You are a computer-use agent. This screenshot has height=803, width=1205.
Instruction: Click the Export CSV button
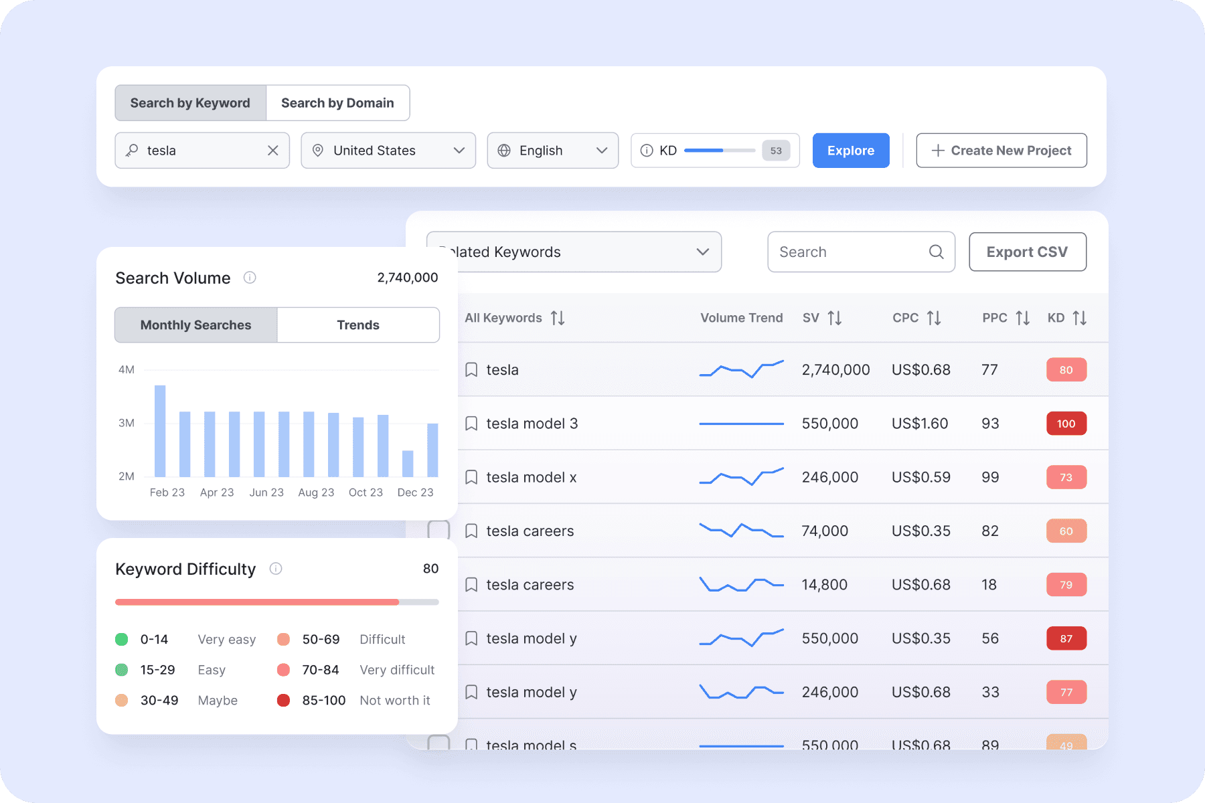pyautogui.click(x=1028, y=252)
